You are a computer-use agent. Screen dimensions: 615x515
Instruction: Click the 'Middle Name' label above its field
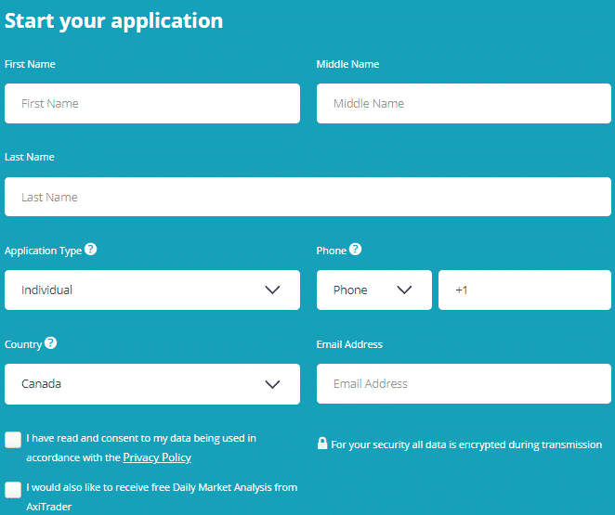tap(347, 64)
